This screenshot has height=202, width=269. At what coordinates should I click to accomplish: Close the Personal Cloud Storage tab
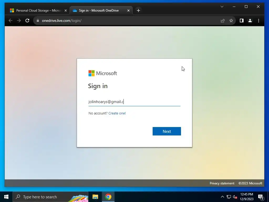[65, 11]
